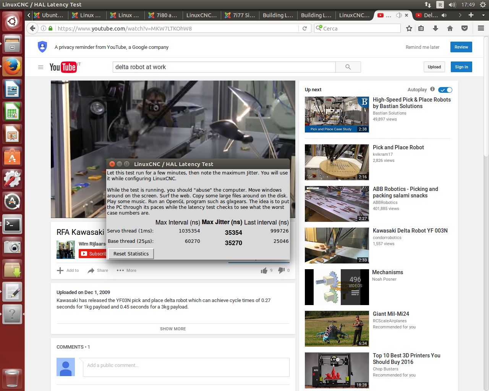Click Remind me later link

[x=423, y=47]
